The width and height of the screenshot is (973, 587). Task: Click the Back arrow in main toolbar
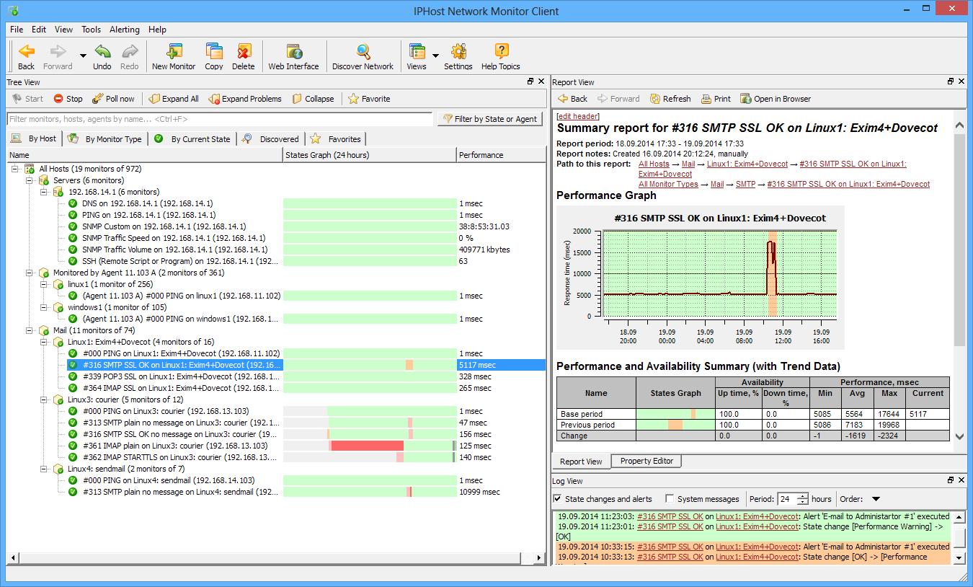point(27,56)
